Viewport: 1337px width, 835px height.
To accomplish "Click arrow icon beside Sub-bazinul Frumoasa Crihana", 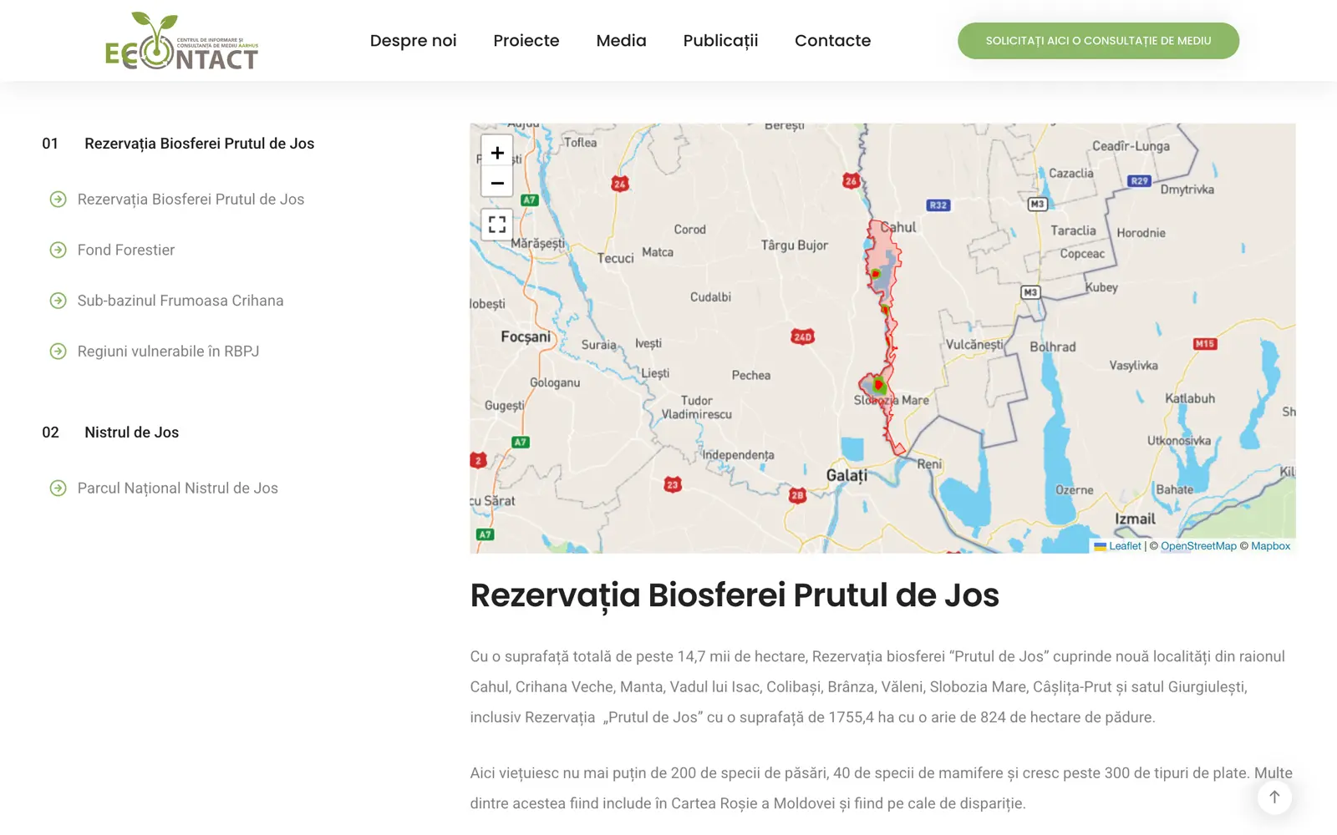I will pyautogui.click(x=58, y=301).
